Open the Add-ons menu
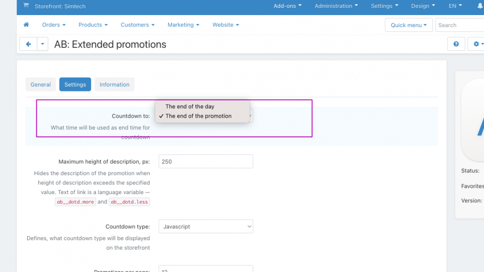The image size is (484, 272). [287, 6]
